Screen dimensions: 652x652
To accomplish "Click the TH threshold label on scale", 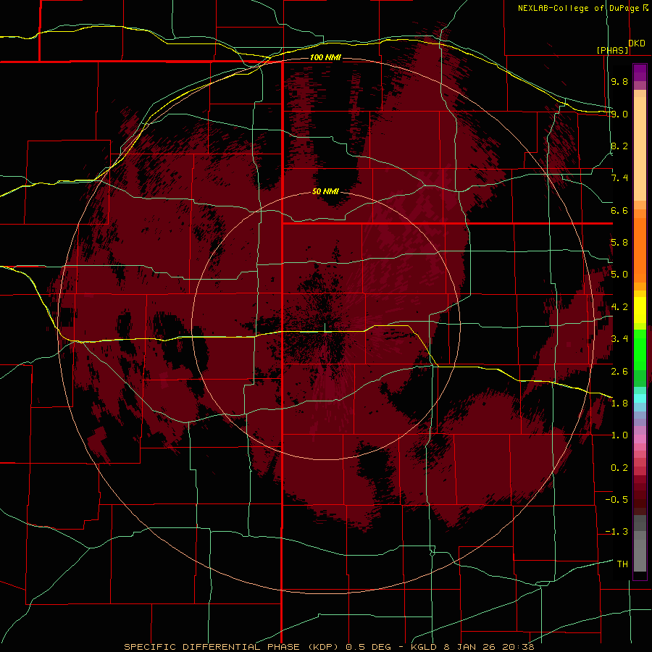I will point(622,564).
